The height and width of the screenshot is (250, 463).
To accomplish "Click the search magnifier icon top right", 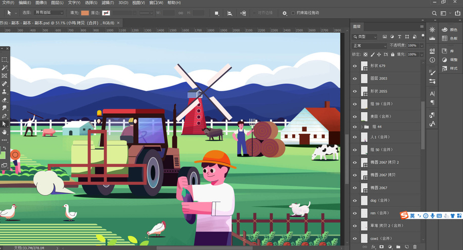I will tap(434, 13).
